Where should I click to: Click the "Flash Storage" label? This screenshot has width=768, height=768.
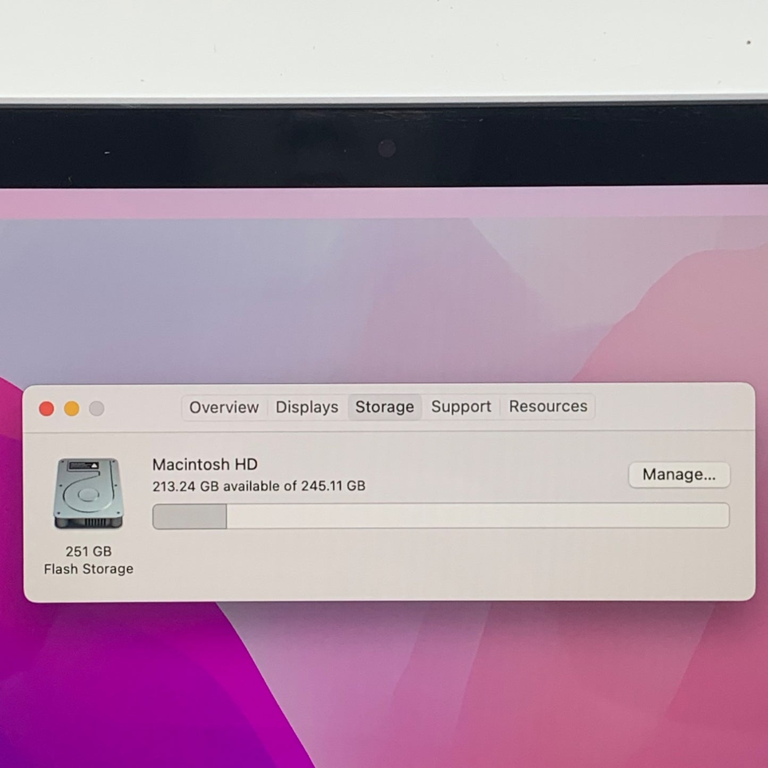[x=88, y=569]
